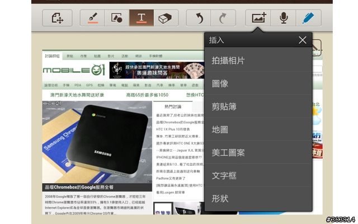Undo the last action
The height and width of the screenshot is (224, 358).
(199, 18)
